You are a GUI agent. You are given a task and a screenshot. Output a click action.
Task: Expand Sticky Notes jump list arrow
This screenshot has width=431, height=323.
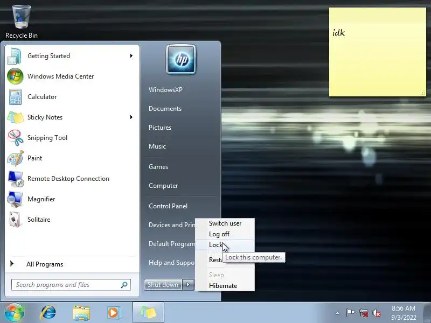pos(131,117)
